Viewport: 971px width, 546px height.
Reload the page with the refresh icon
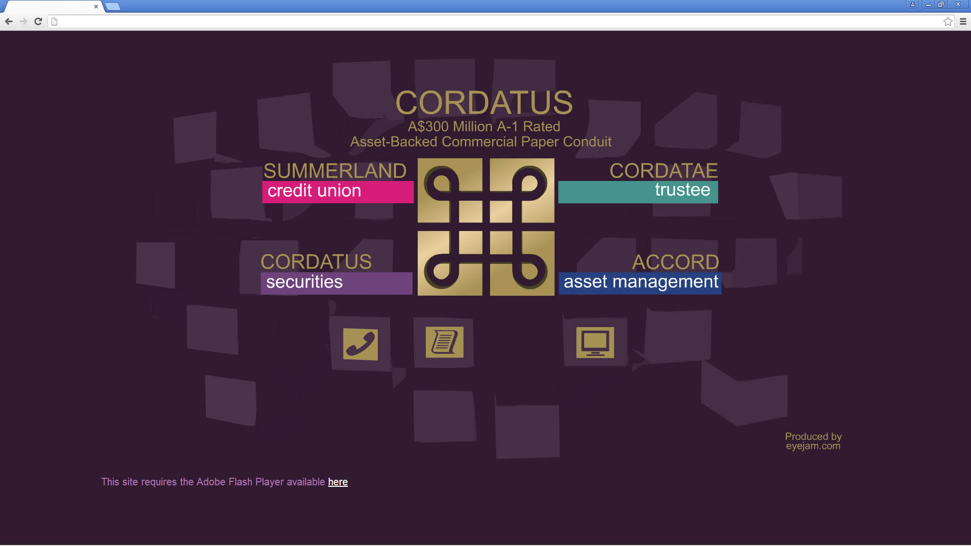click(38, 21)
